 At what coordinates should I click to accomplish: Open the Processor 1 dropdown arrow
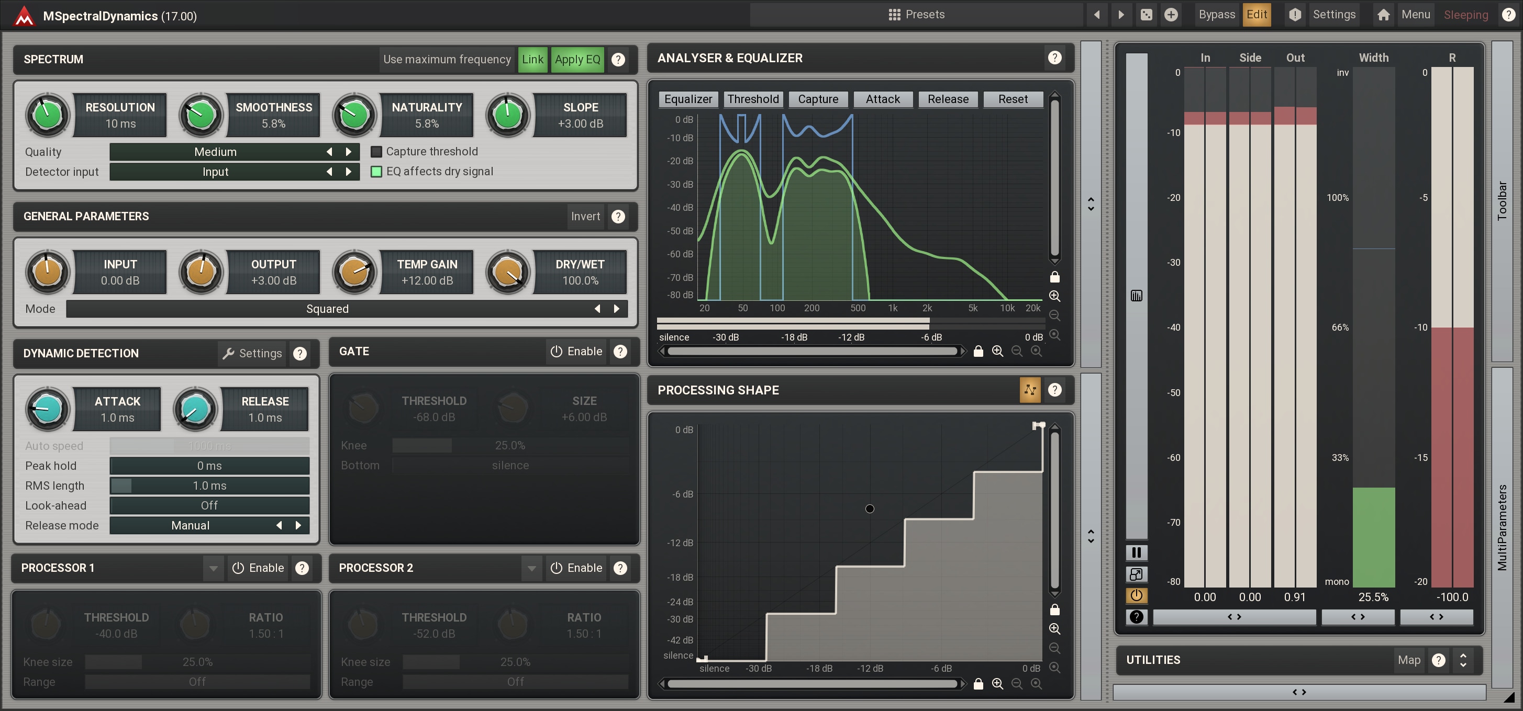pyautogui.click(x=213, y=568)
